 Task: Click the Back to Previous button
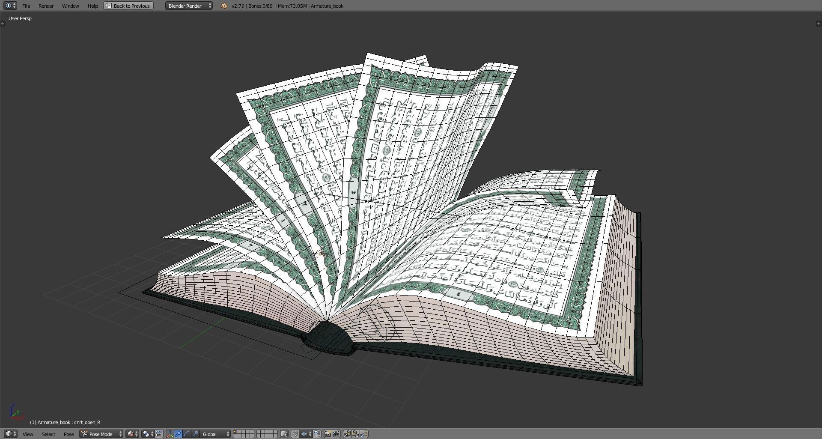128,6
